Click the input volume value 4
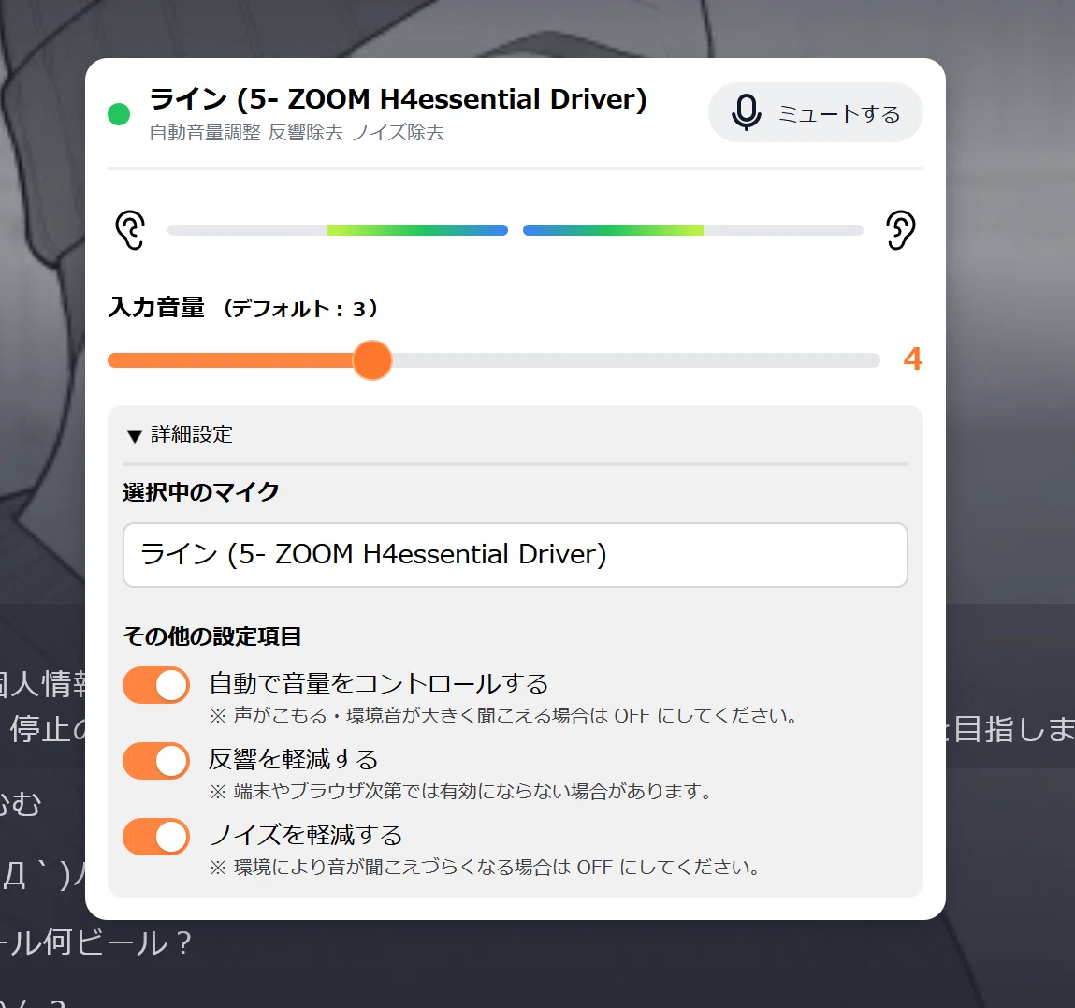The image size is (1075, 1008). [912, 359]
